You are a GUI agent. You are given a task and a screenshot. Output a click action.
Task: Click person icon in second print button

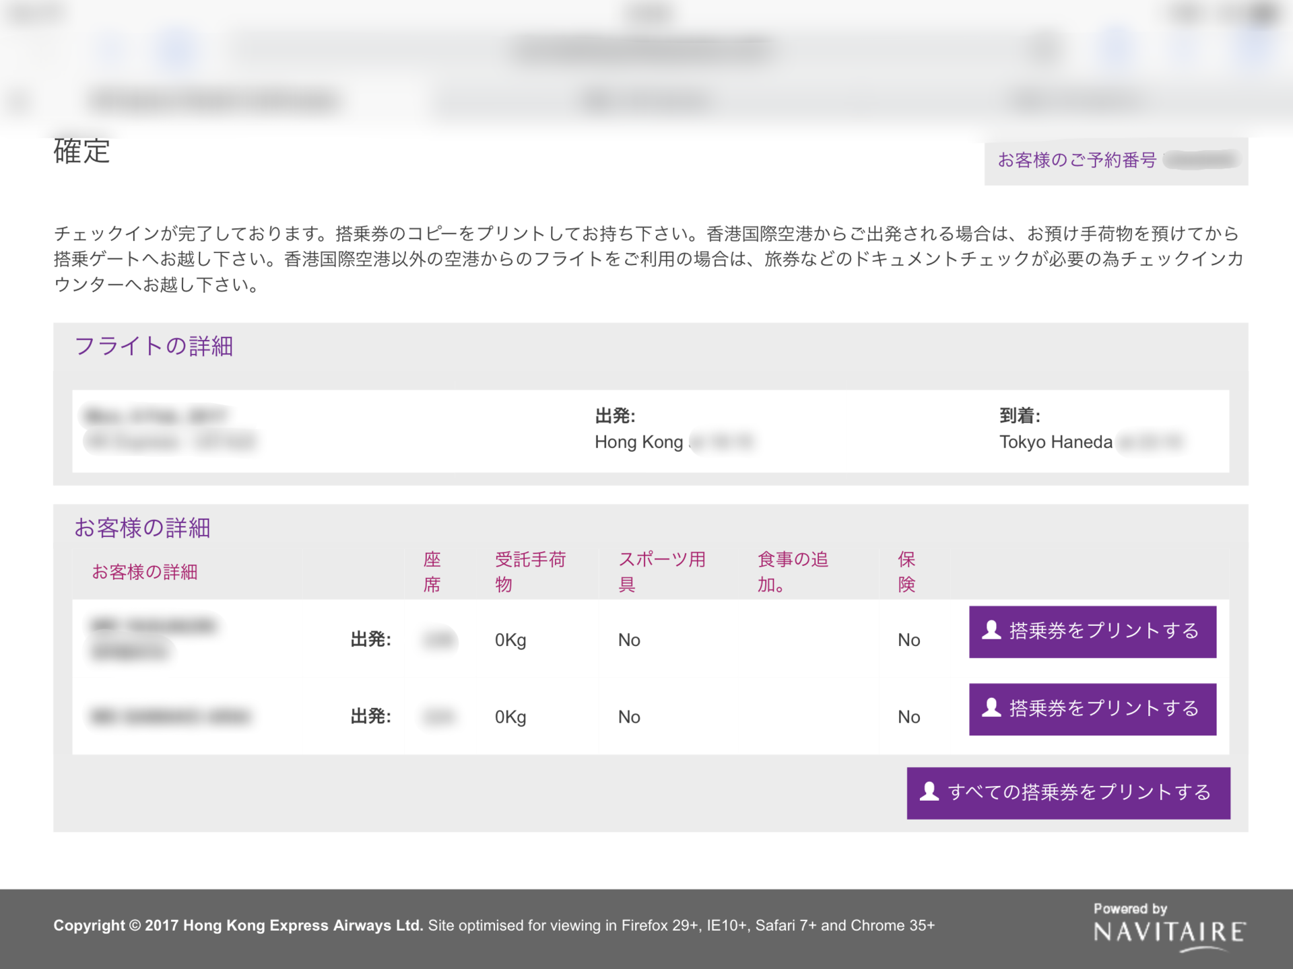pyautogui.click(x=991, y=707)
